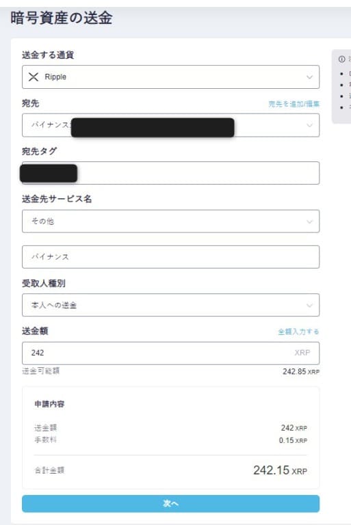Open the 送金する通貨 Ripple currency dropdown
Viewport: 351px width, 525px height.
pyautogui.click(x=170, y=77)
